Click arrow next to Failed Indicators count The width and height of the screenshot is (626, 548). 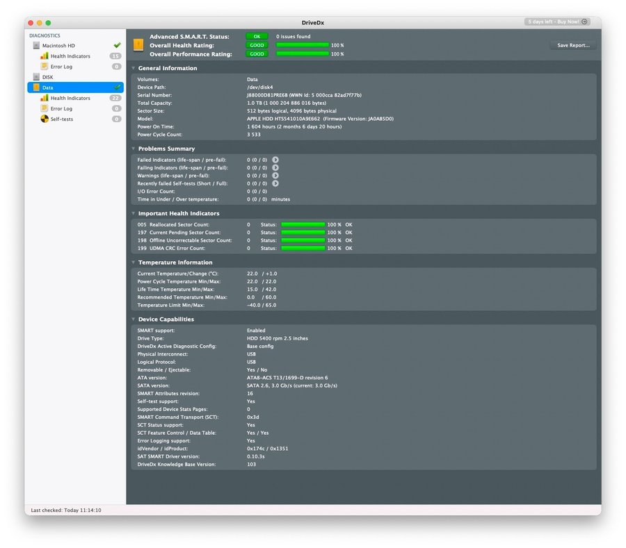point(275,160)
